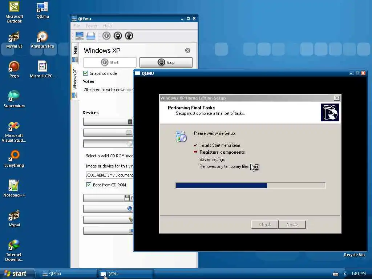372x279 pixels.
Task: Click 'Saves settings' step text
Action: [x=212, y=159]
